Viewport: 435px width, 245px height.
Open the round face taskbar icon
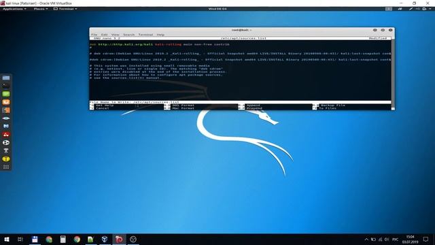pyautogui.click(x=133, y=239)
